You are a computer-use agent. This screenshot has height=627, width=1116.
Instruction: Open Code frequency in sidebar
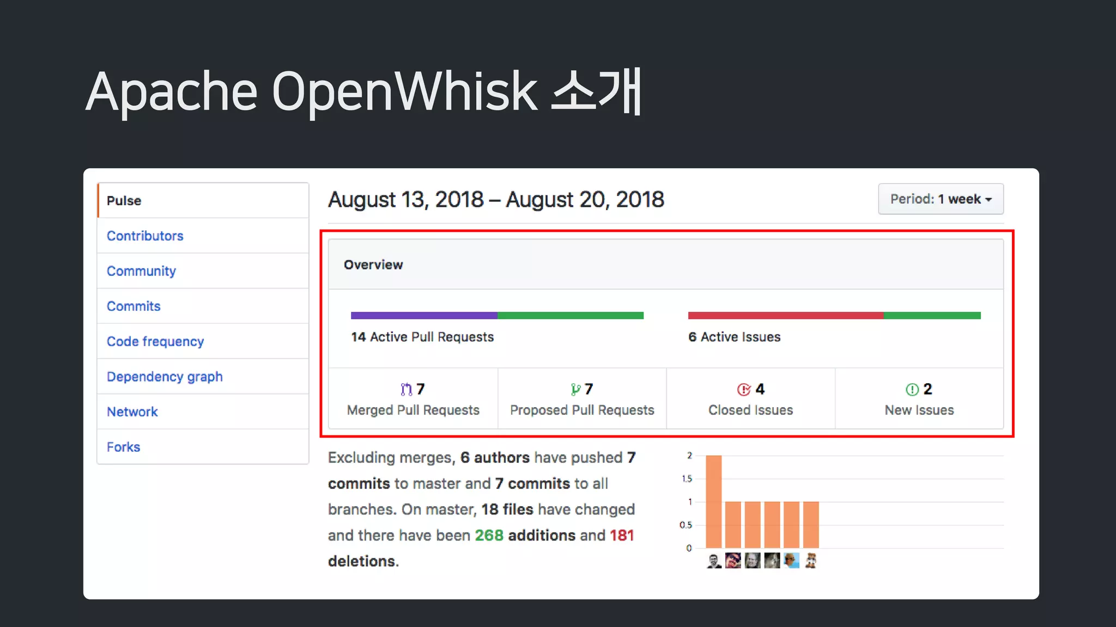click(x=155, y=341)
